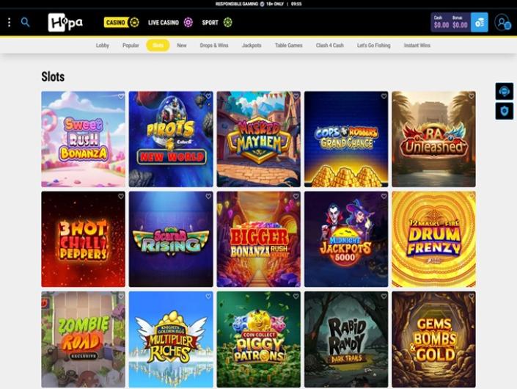Toggle heart on Pirots New World
The image size is (517, 389).
coord(208,96)
